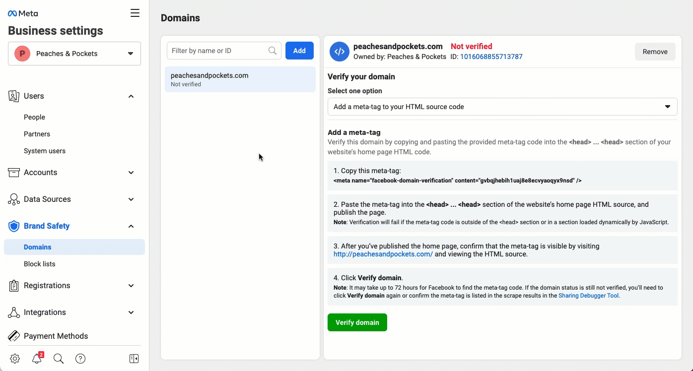The width and height of the screenshot is (693, 371).
Task: Select peachesandpockets.com in the domain list
Action: pos(240,79)
